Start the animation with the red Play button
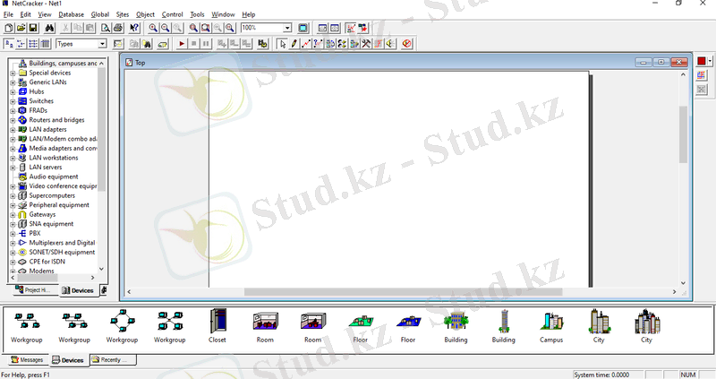 point(182,44)
